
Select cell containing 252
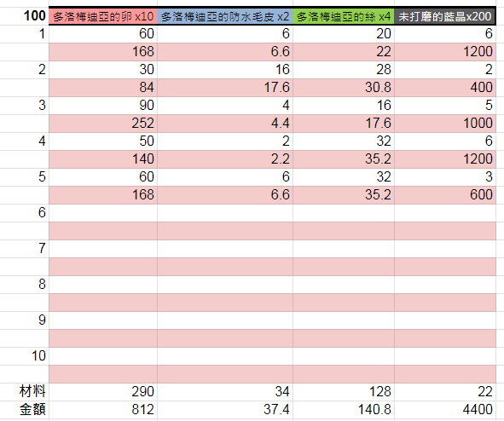point(103,124)
